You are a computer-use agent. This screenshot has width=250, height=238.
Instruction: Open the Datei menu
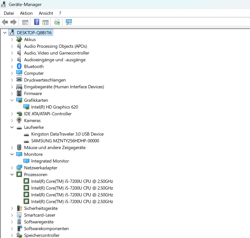tap(9, 13)
